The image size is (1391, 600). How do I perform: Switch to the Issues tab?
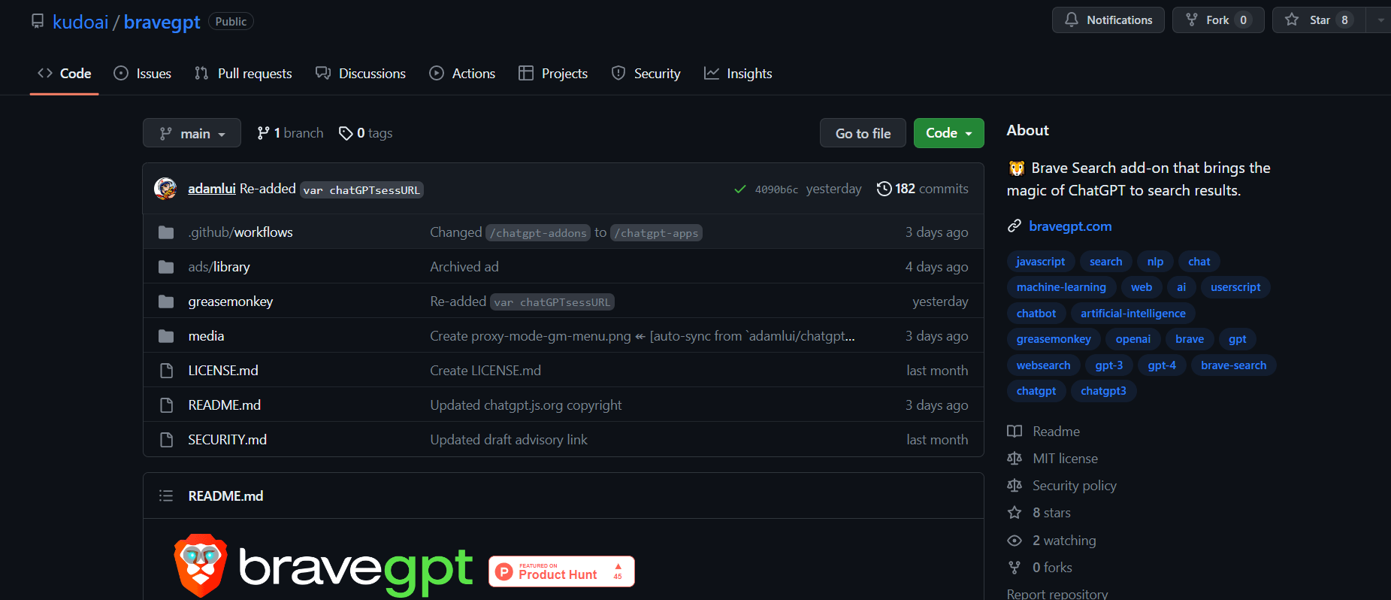tap(142, 74)
